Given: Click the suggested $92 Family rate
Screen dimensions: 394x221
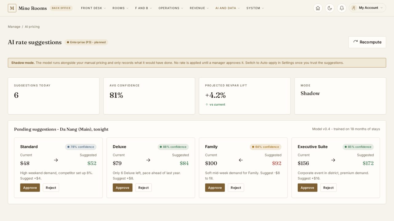Looking at the screenshot, I should (277, 163).
